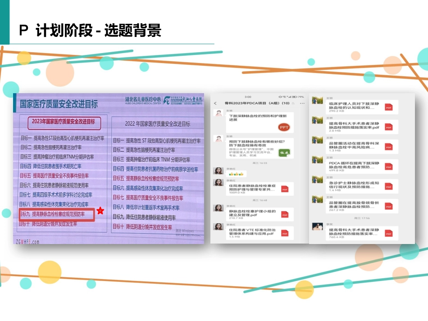
Task: Open PDF icon of the 760.4 KB file
Action: tap(389, 234)
